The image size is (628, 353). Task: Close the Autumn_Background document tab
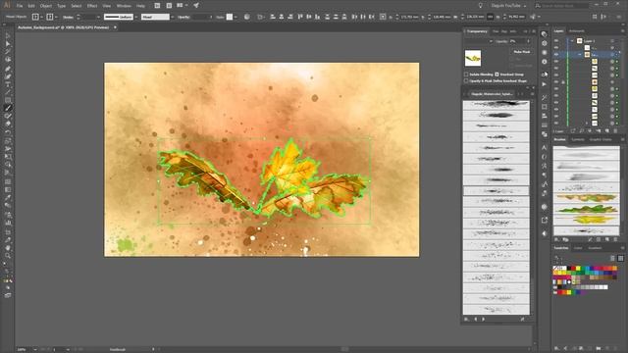pos(116,27)
